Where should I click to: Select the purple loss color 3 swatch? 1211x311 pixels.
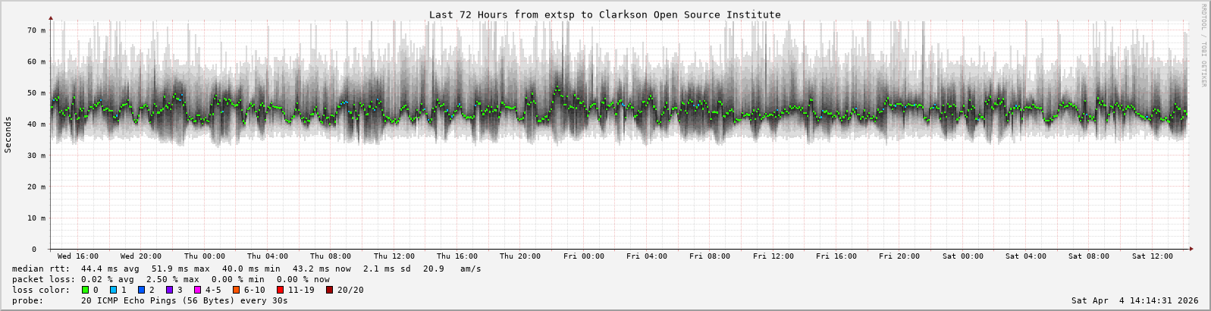(x=169, y=290)
